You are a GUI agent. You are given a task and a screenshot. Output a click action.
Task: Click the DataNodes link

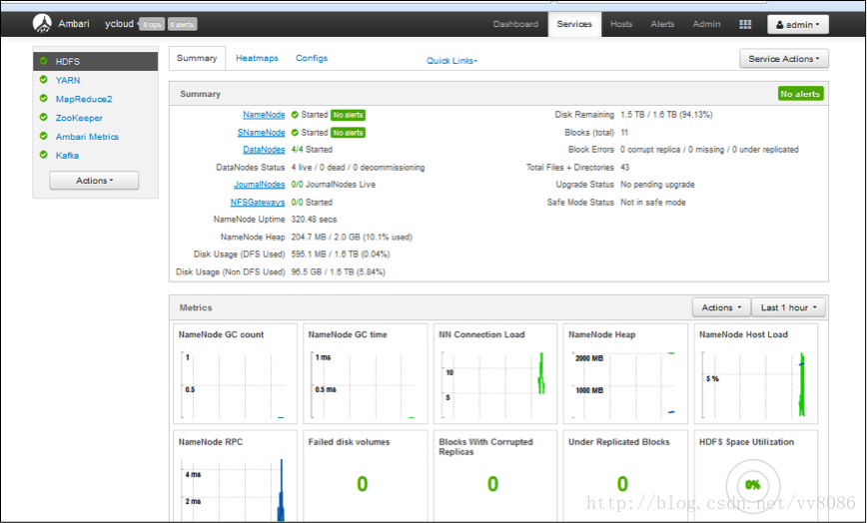264,150
